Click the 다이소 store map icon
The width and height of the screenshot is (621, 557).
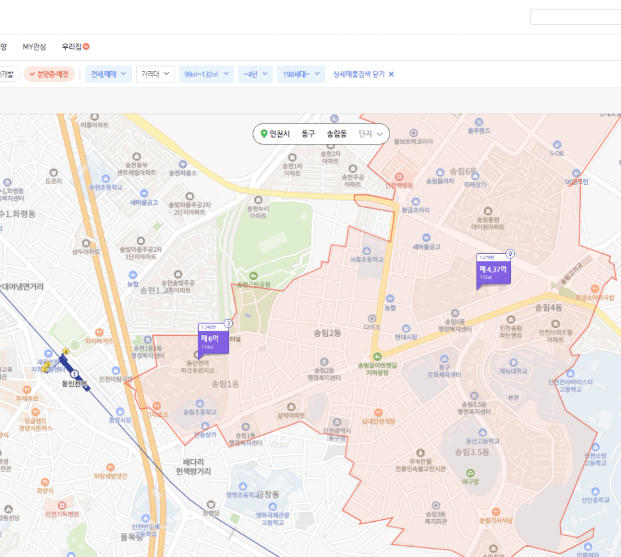point(372,318)
